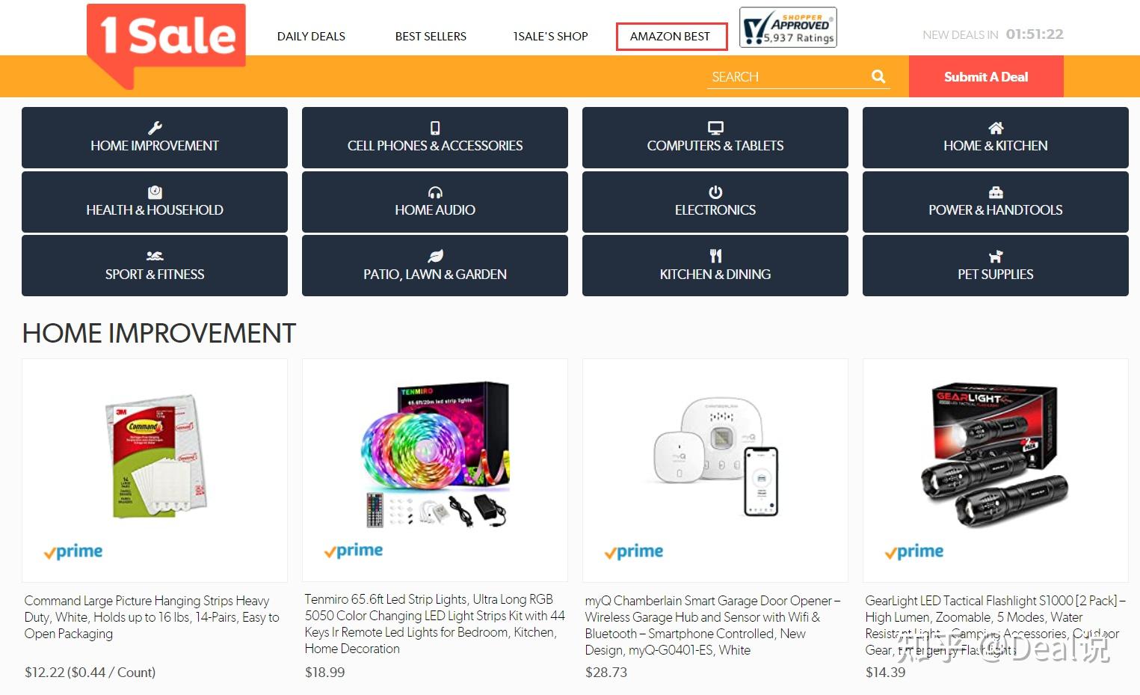Click the dog icon for Pet Supplies
Image resolution: width=1140 pixels, height=695 pixels.
pyautogui.click(x=996, y=256)
